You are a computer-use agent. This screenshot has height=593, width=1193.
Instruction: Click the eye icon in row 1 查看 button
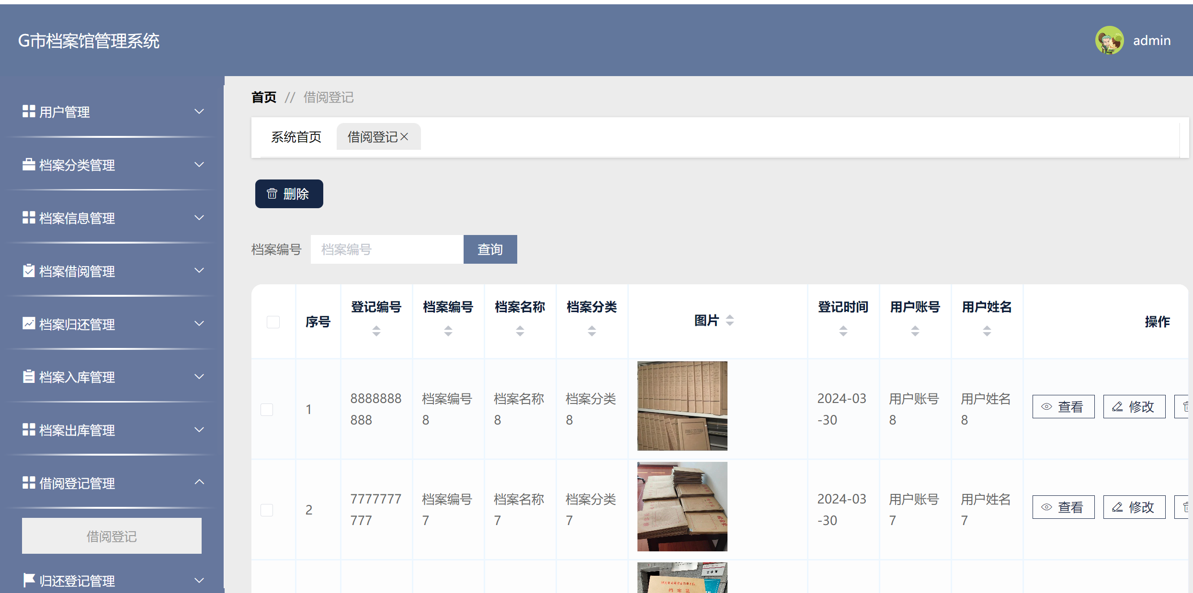pyautogui.click(x=1047, y=406)
